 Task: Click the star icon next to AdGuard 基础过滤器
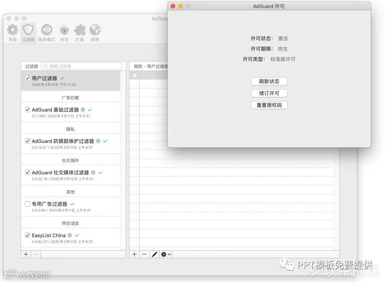83,110
